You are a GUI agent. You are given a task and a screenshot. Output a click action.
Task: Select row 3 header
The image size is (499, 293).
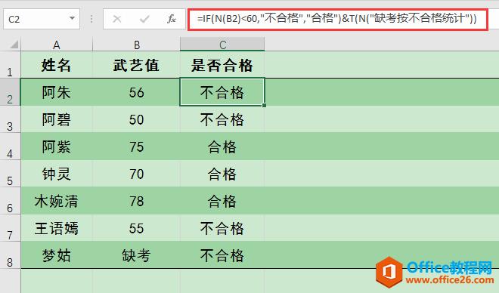(10, 119)
